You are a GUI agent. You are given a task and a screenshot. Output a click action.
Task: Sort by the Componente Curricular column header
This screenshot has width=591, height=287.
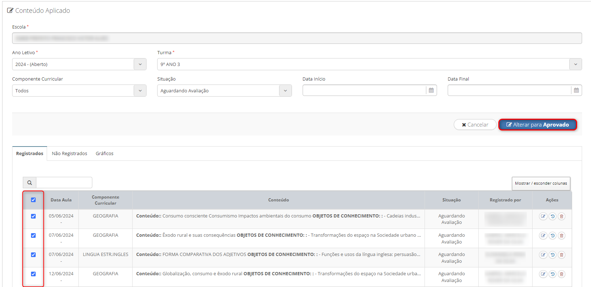tap(106, 200)
